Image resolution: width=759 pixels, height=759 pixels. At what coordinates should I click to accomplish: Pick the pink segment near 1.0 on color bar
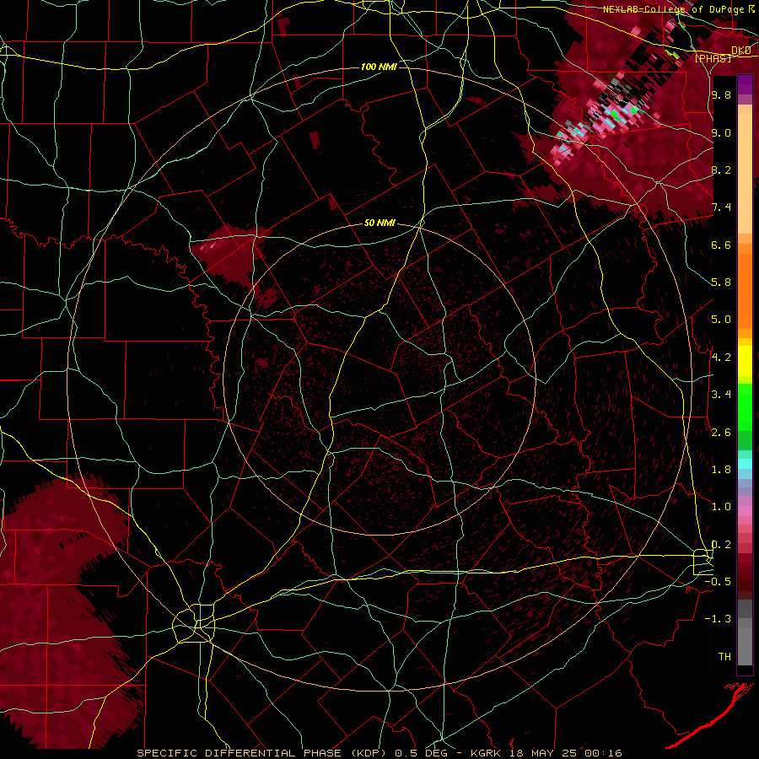coord(745,511)
